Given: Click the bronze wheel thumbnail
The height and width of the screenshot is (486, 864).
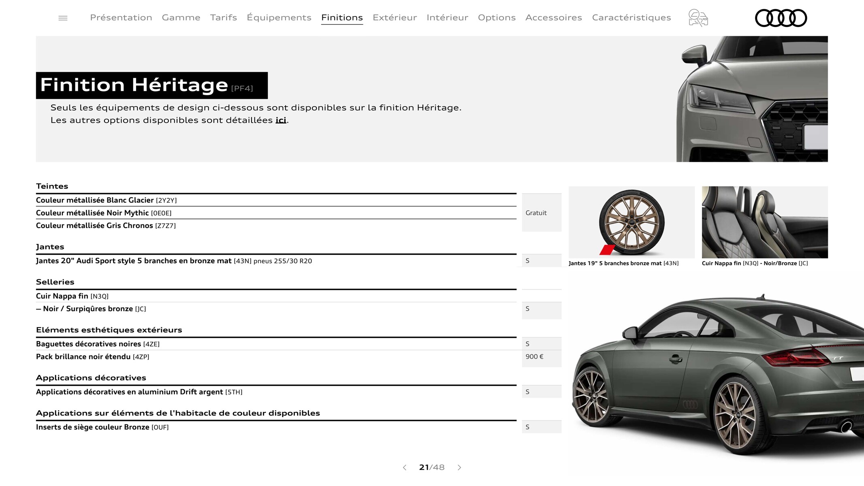Looking at the screenshot, I should [x=631, y=222].
